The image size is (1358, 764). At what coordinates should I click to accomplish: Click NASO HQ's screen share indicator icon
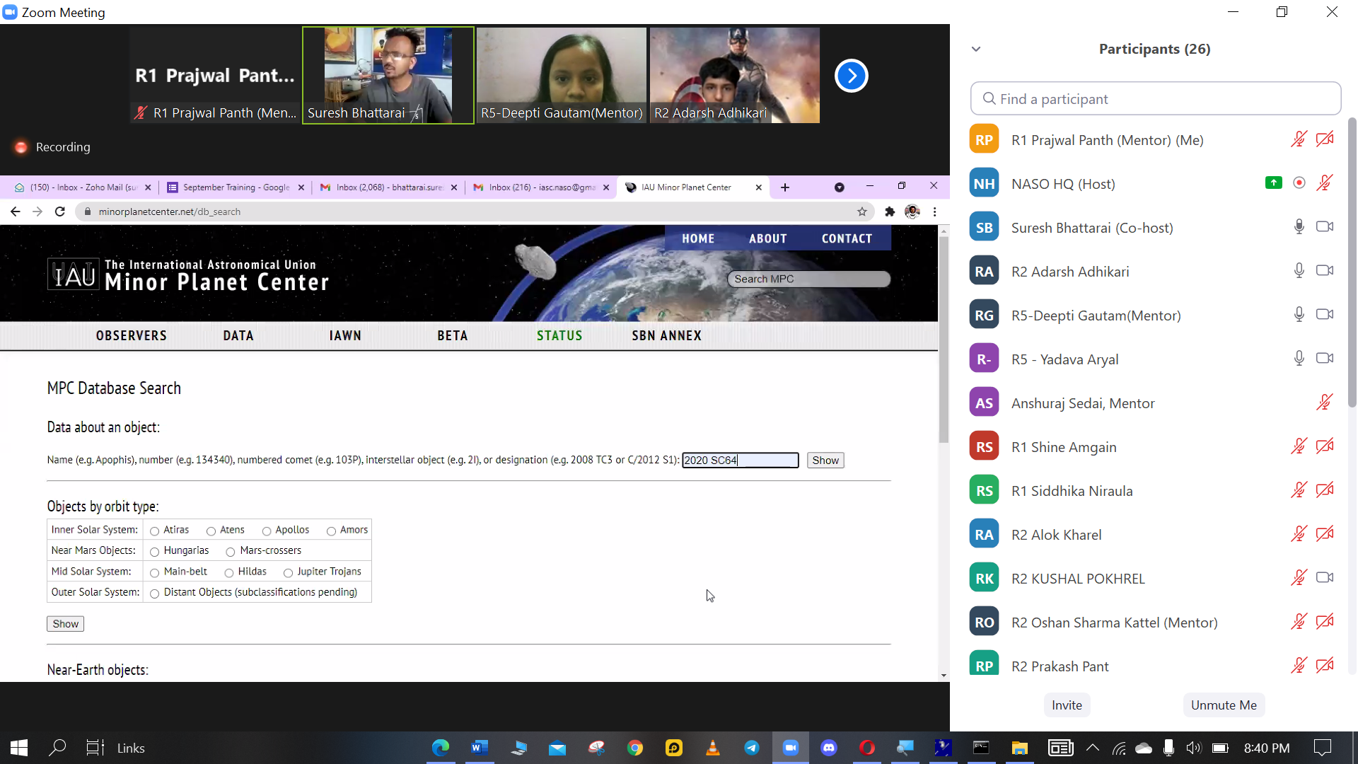pos(1273,183)
